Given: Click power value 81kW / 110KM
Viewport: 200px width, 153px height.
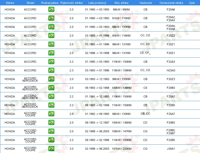Looking at the screenshot, I should pos(121,18).
